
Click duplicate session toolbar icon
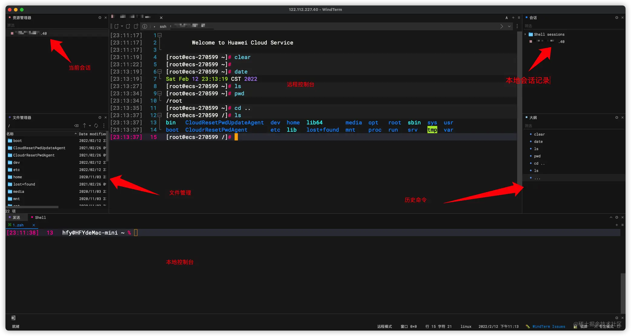(136, 26)
